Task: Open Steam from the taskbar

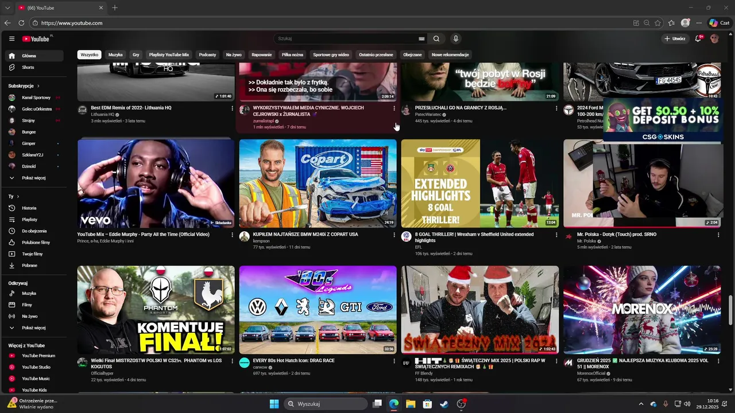Action: tap(444, 404)
